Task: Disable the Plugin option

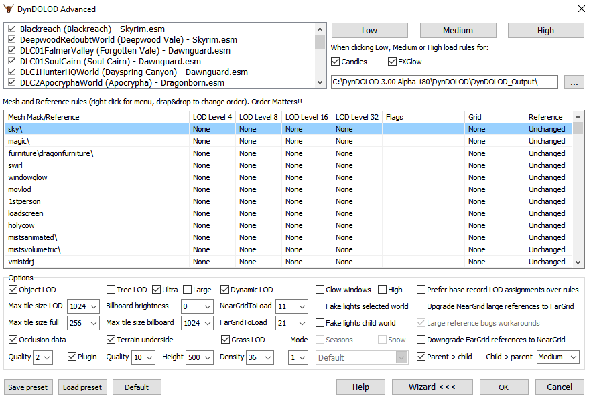Action: [72, 357]
